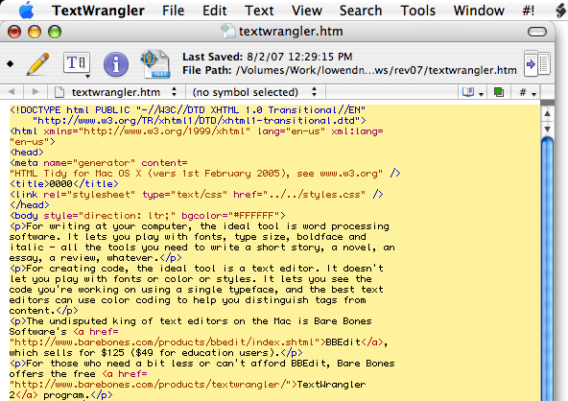Click the line 'essay, a review, whatever.'
The image size is (568, 401).
(96, 258)
